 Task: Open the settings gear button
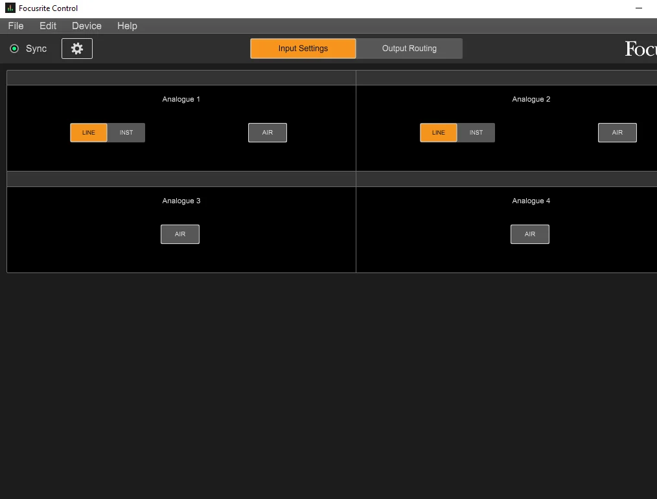[x=77, y=49]
